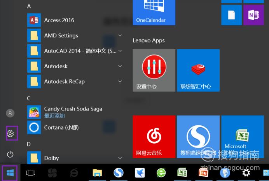Open the OneNote purple tile
This screenshot has height=181, width=269.
(253, 15)
